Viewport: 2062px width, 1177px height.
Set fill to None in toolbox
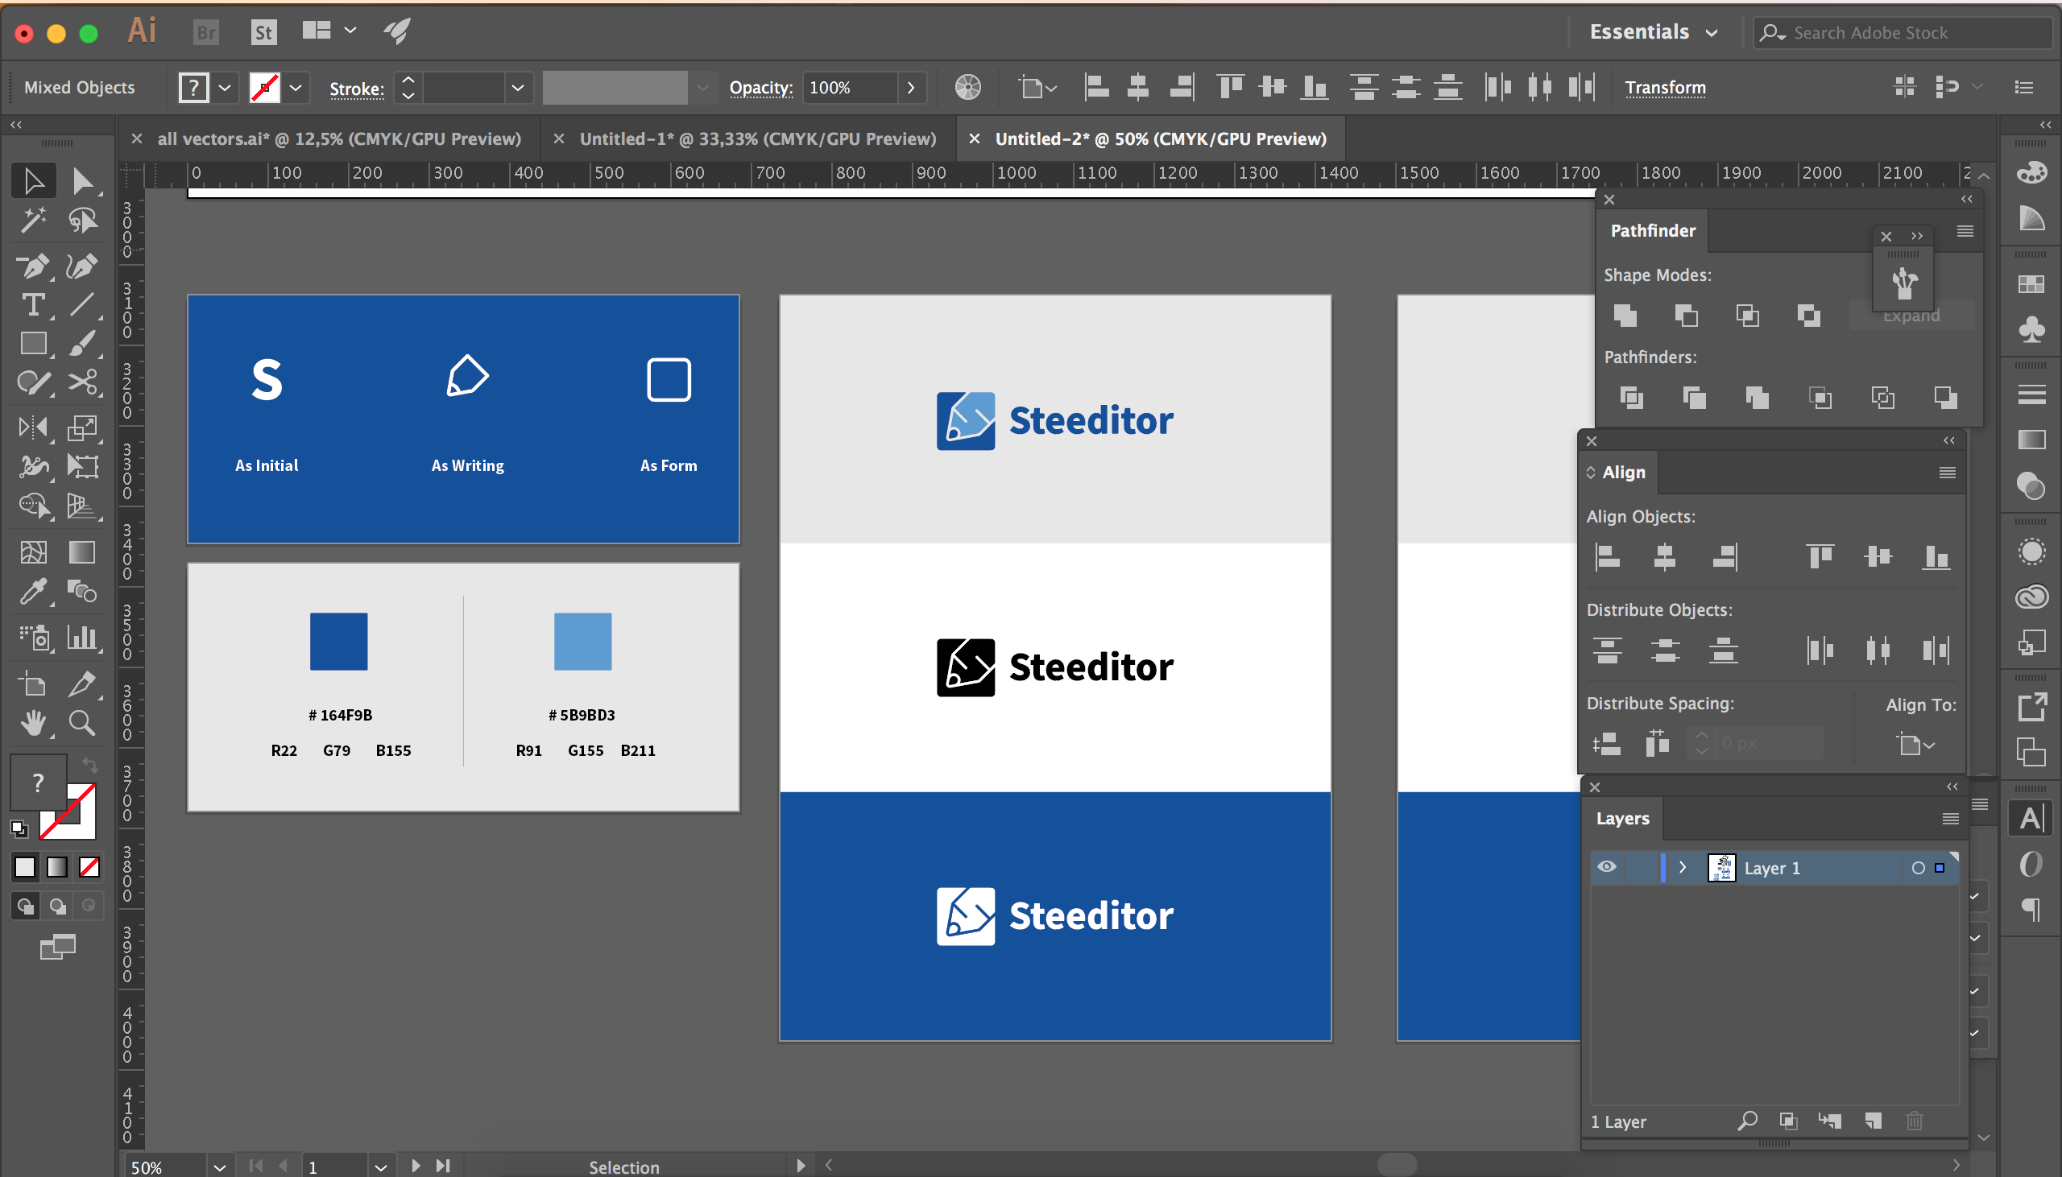coord(89,867)
